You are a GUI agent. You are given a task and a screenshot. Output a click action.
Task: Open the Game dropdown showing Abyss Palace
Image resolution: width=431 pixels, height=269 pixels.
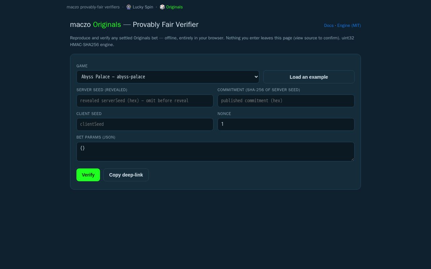pyautogui.click(x=168, y=77)
